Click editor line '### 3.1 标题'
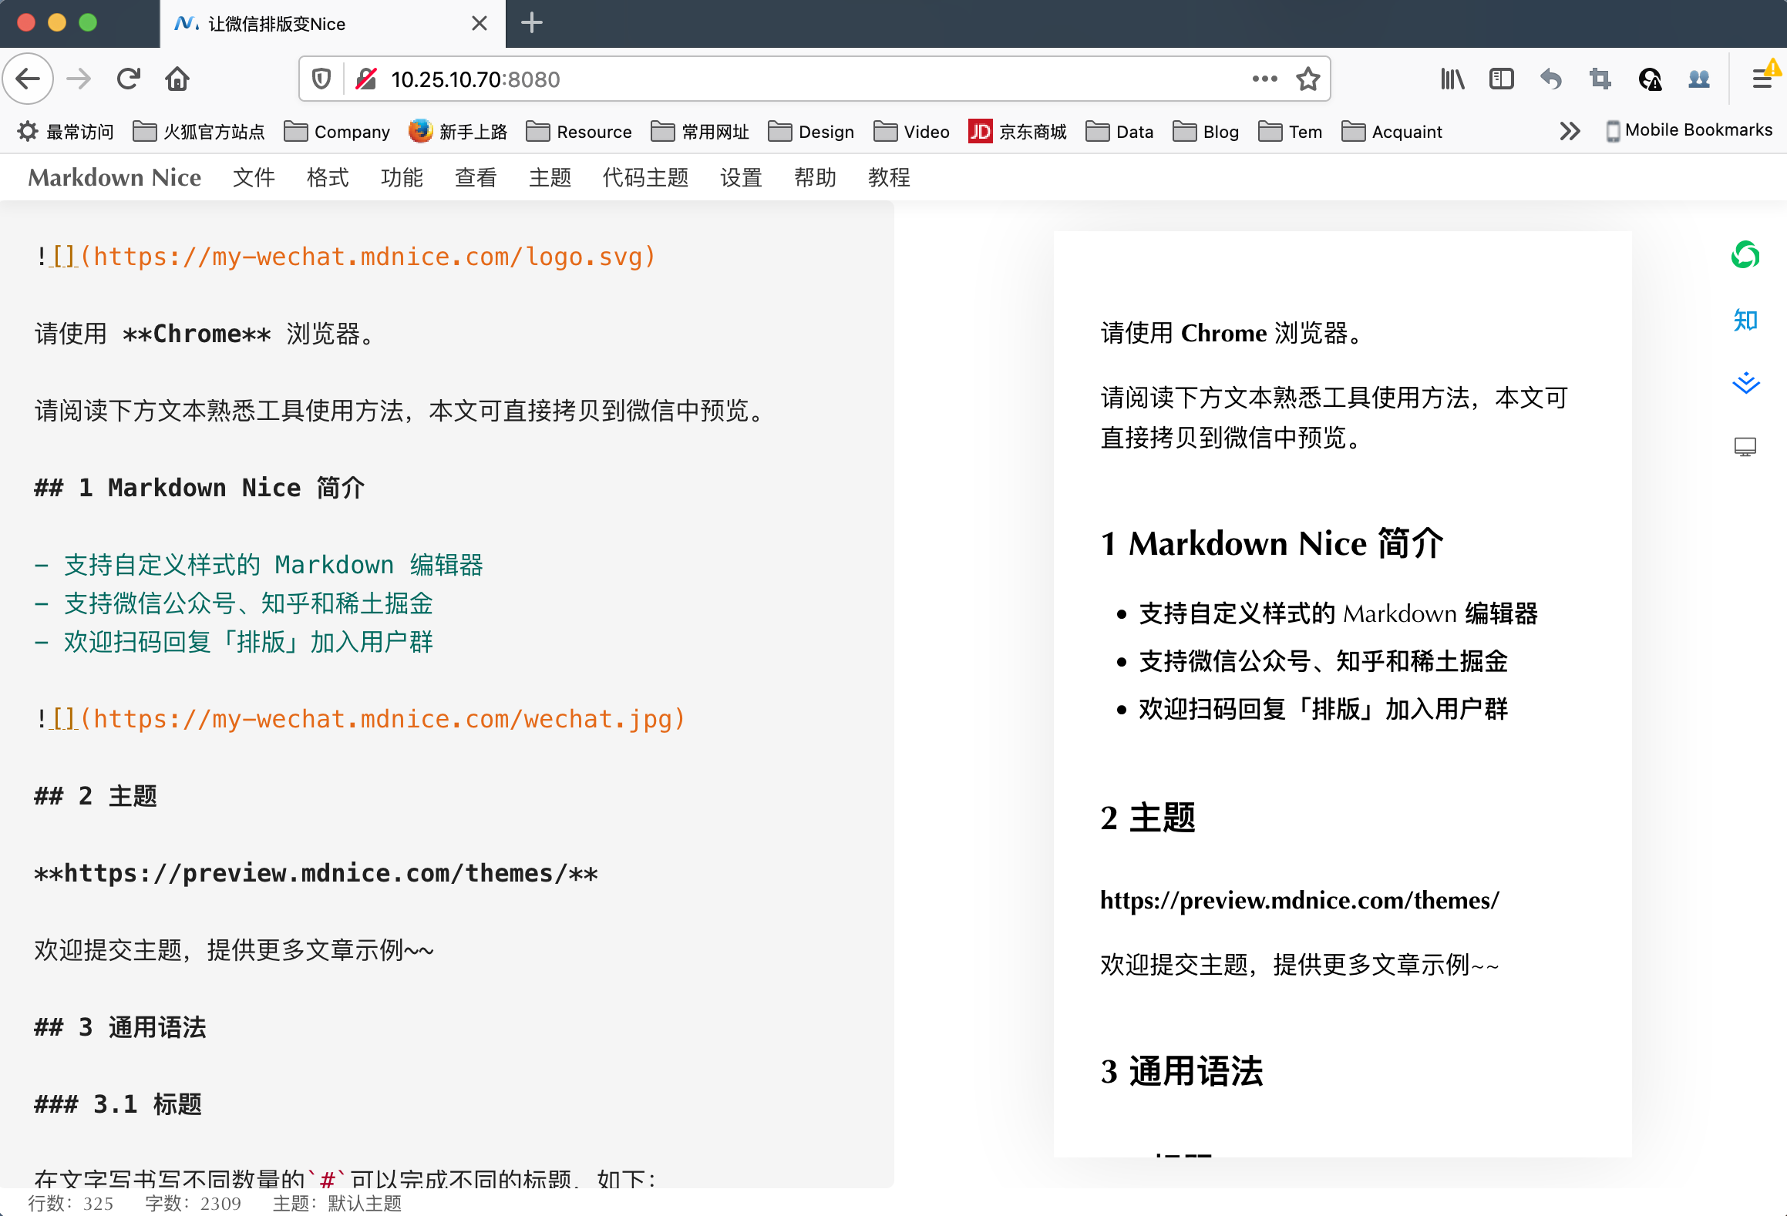 [x=118, y=1103]
